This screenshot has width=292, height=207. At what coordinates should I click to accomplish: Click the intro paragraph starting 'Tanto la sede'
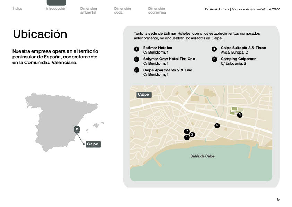pos(197,36)
